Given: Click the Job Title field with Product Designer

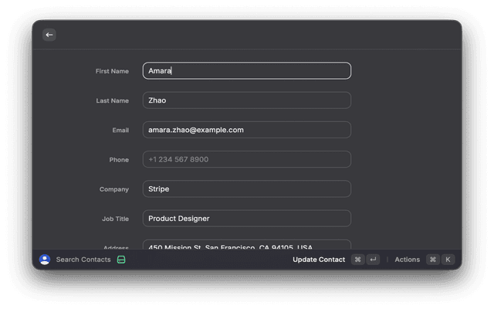Looking at the screenshot, I should coord(247,219).
